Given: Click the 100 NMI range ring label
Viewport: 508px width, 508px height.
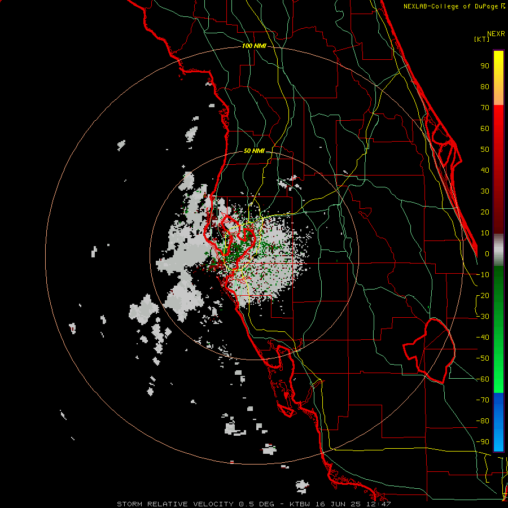Looking at the screenshot, I should coord(254,46).
